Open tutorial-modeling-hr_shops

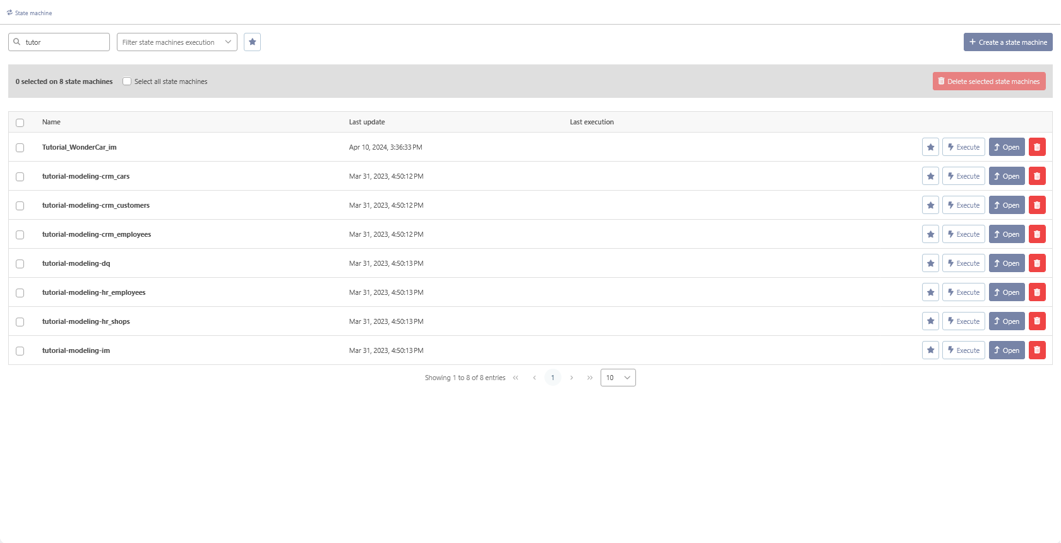click(1007, 321)
